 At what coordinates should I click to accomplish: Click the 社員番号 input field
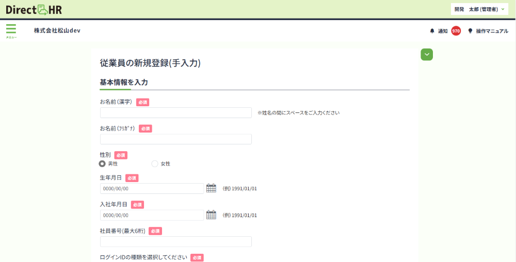pos(175,241)
